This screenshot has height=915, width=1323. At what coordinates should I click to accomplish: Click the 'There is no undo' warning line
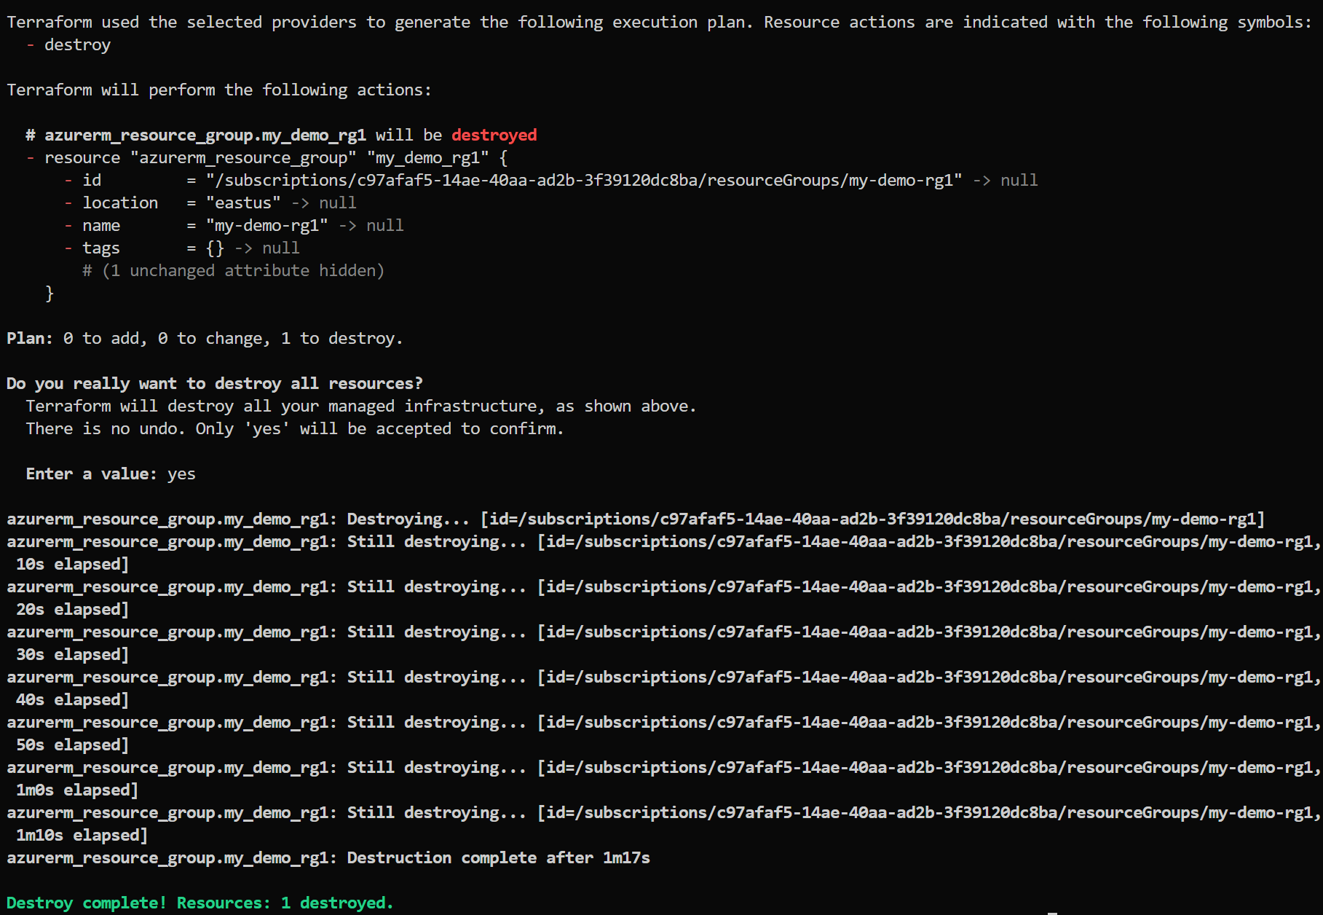[x=295, y=429]
